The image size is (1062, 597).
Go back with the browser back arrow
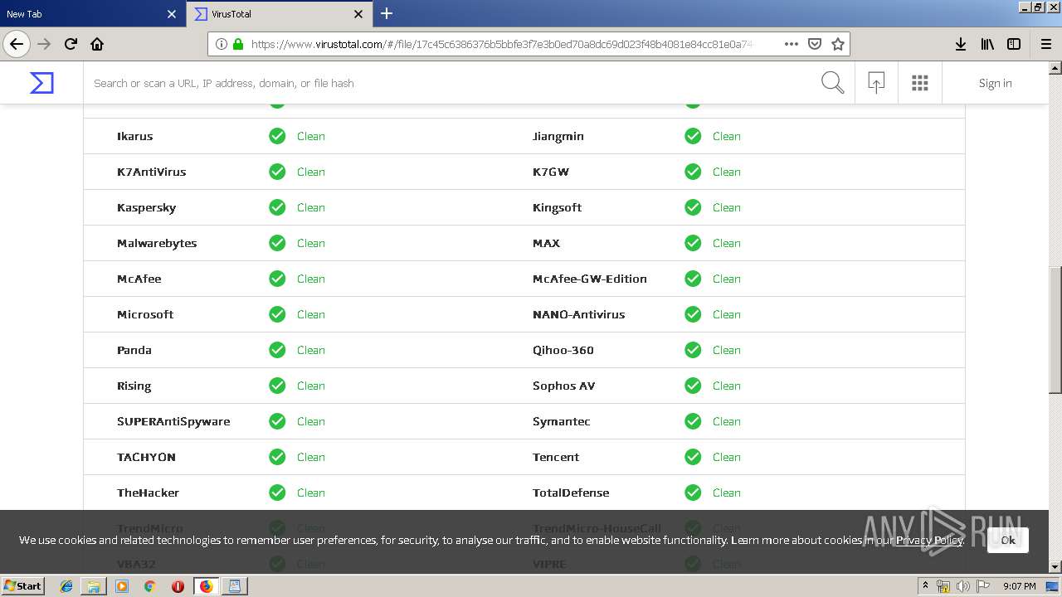17,44
